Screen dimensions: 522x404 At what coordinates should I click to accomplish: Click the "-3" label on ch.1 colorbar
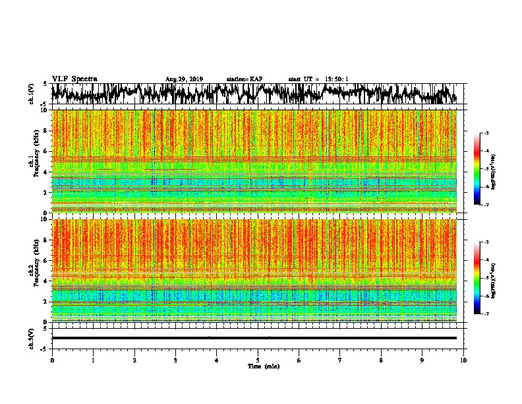click(x=486, y=133)
